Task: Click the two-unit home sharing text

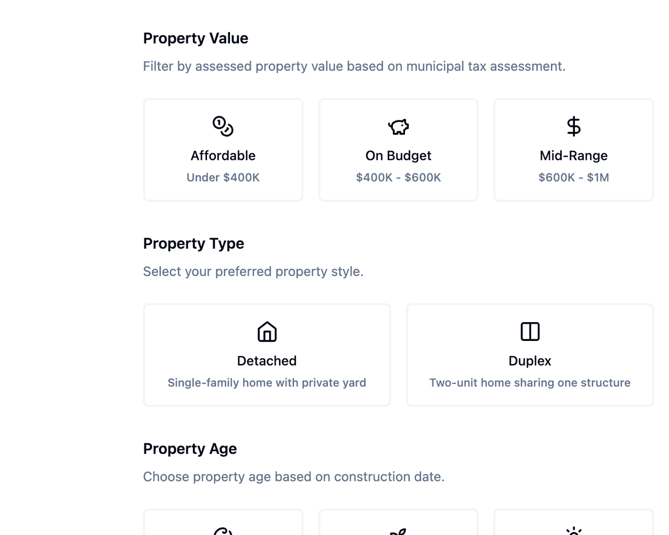Action: coord(529,382)
